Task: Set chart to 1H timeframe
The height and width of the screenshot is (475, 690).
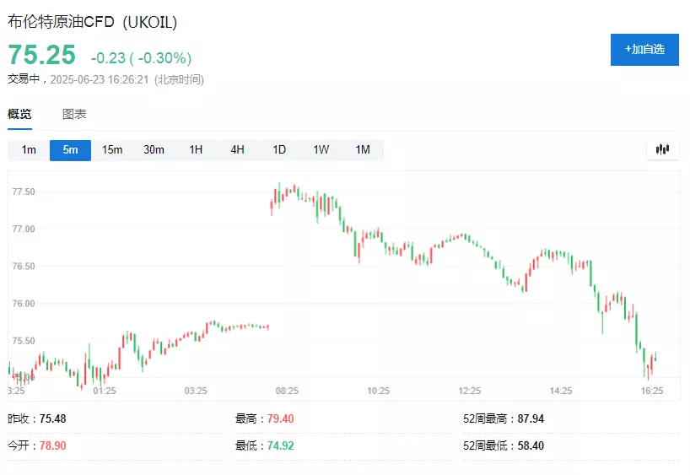Action: pyautogui.click(x=196, y=150)
